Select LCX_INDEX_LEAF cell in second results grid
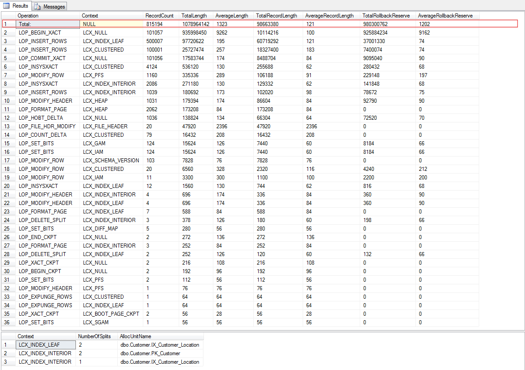The height and width of the screenshot is (370, 525). (x=41, y=344)
